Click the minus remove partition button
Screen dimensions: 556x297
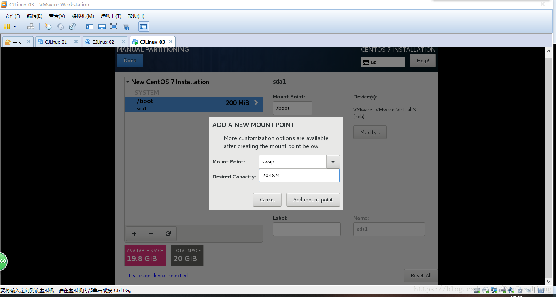pyautogui.click(x=151, y=234)
